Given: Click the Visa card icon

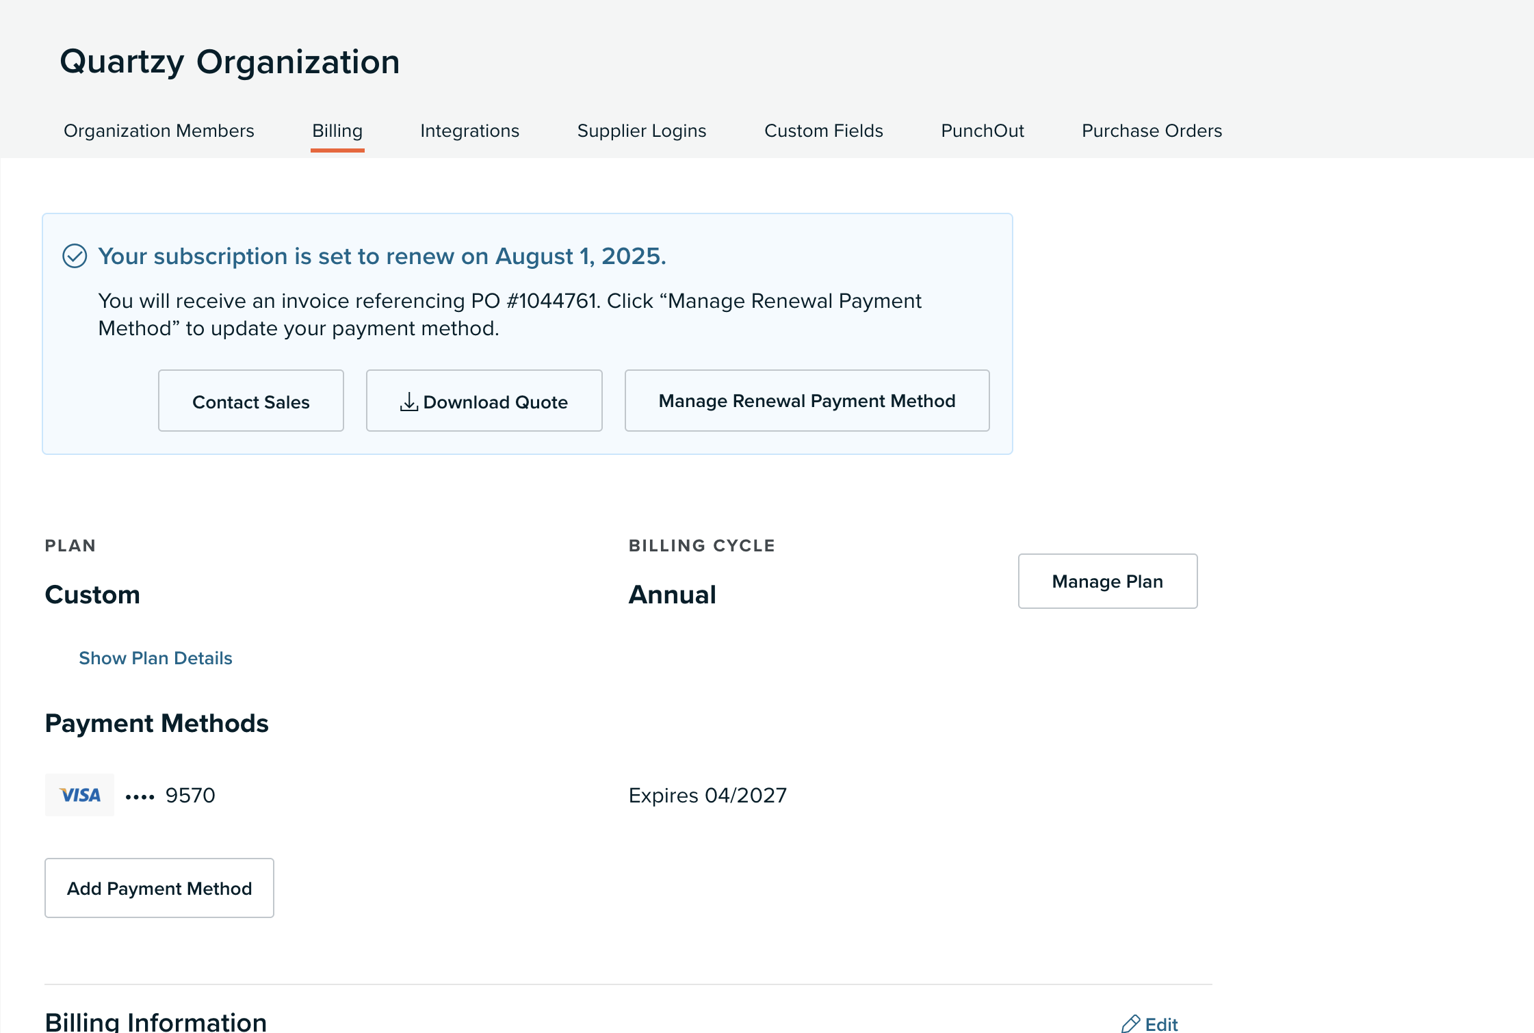Looking at the screenshot, I should (79, 794).
